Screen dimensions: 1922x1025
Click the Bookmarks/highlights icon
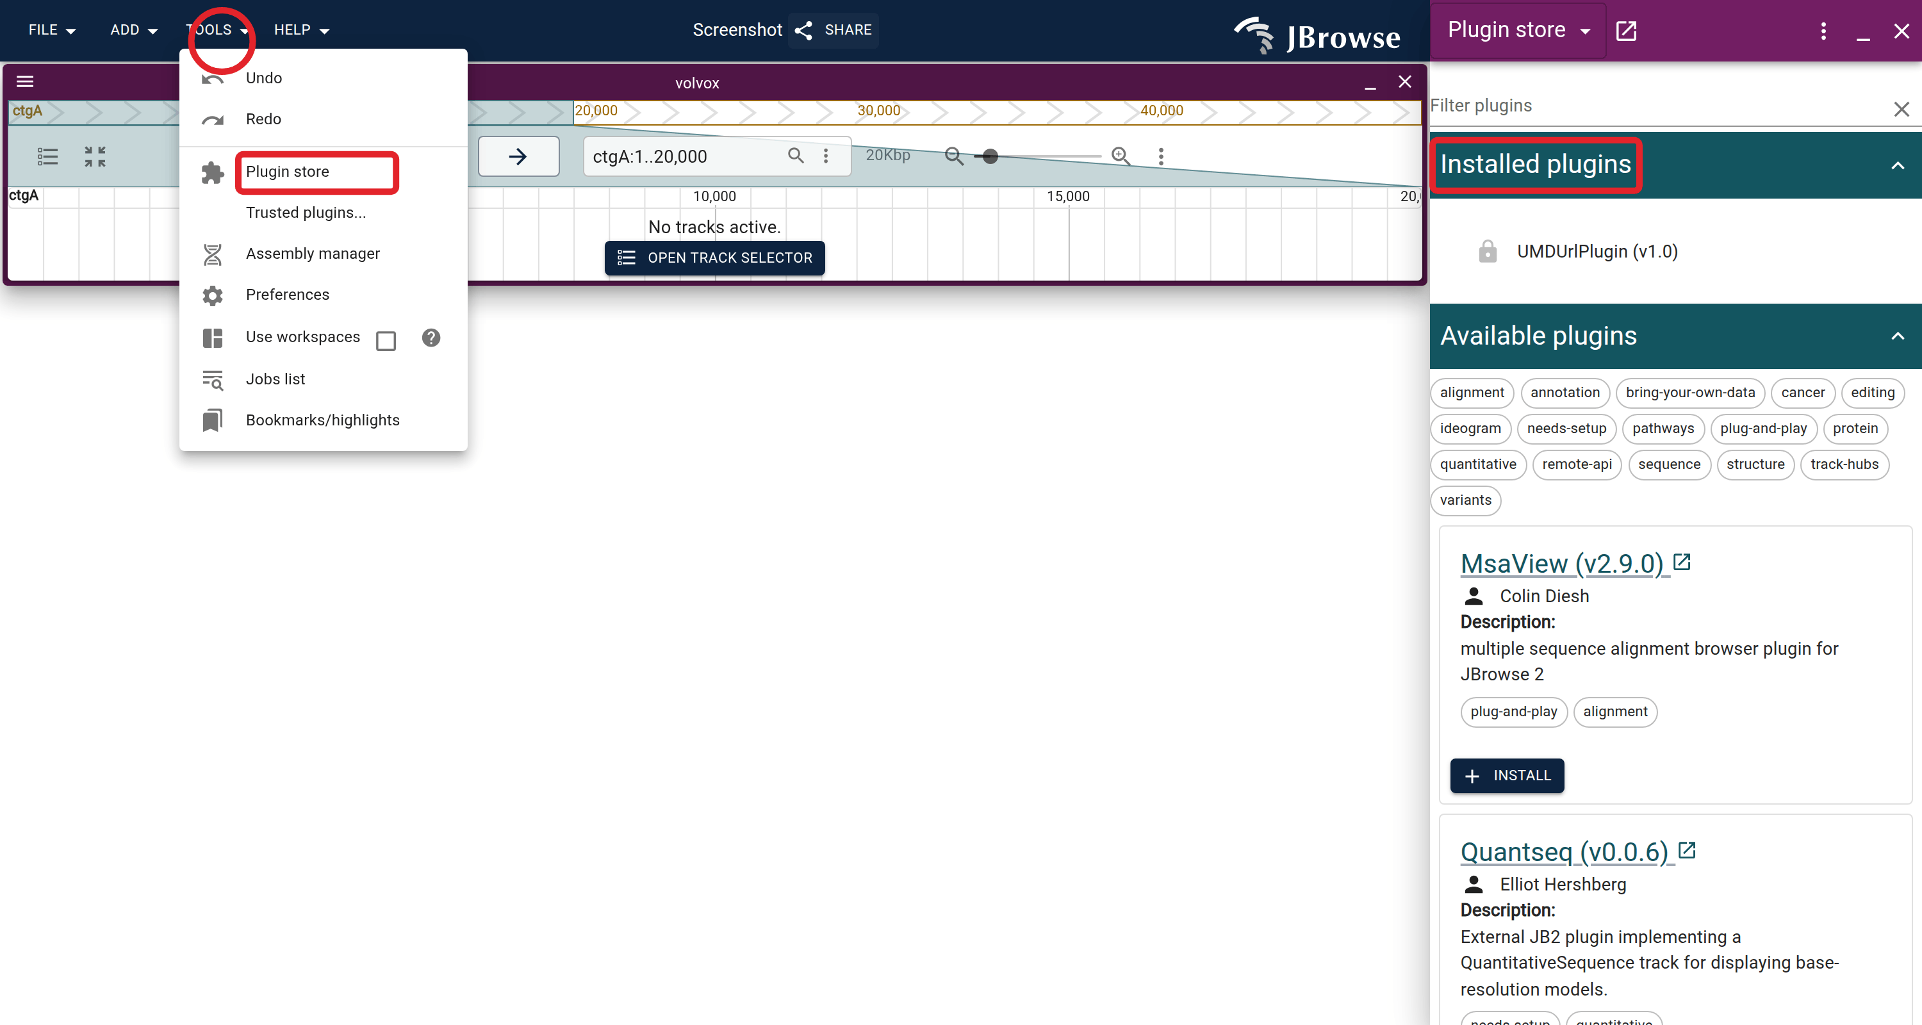coord(213,421)
